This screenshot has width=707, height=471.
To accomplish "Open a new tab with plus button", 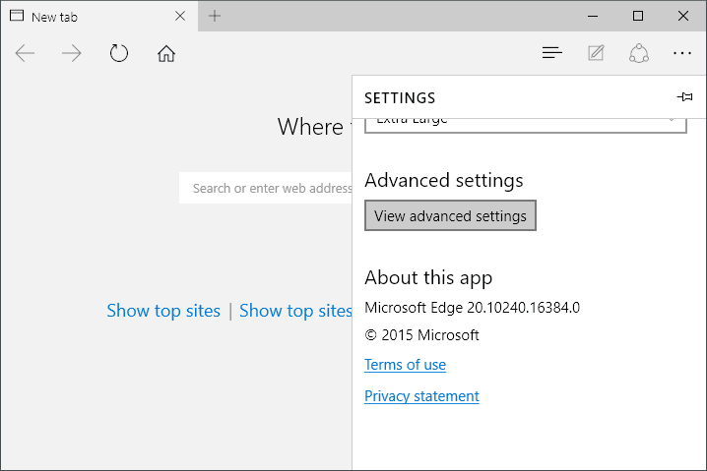I will click(215, 16).
